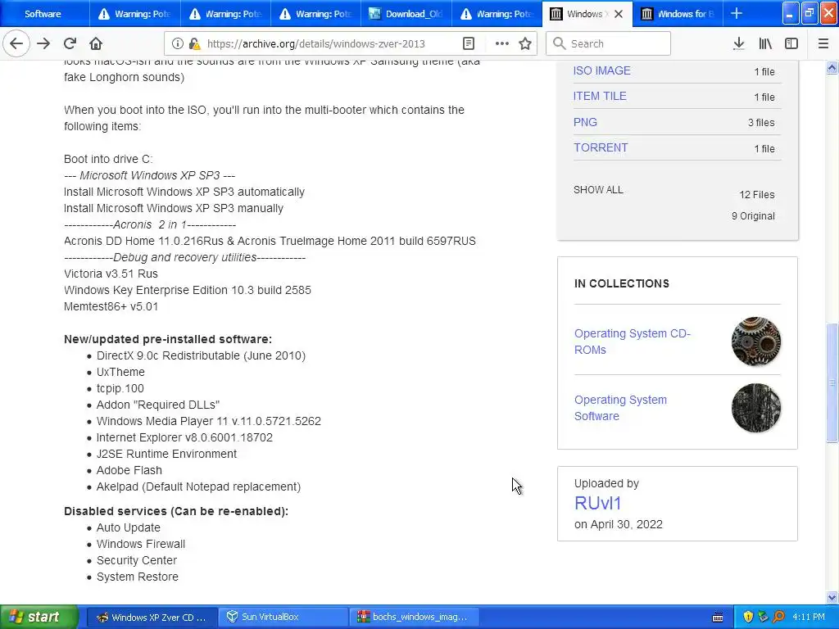Click 'Akelpad (Default Notepad replacement)' list item
The image size is (839, 629).
point(198,486)
